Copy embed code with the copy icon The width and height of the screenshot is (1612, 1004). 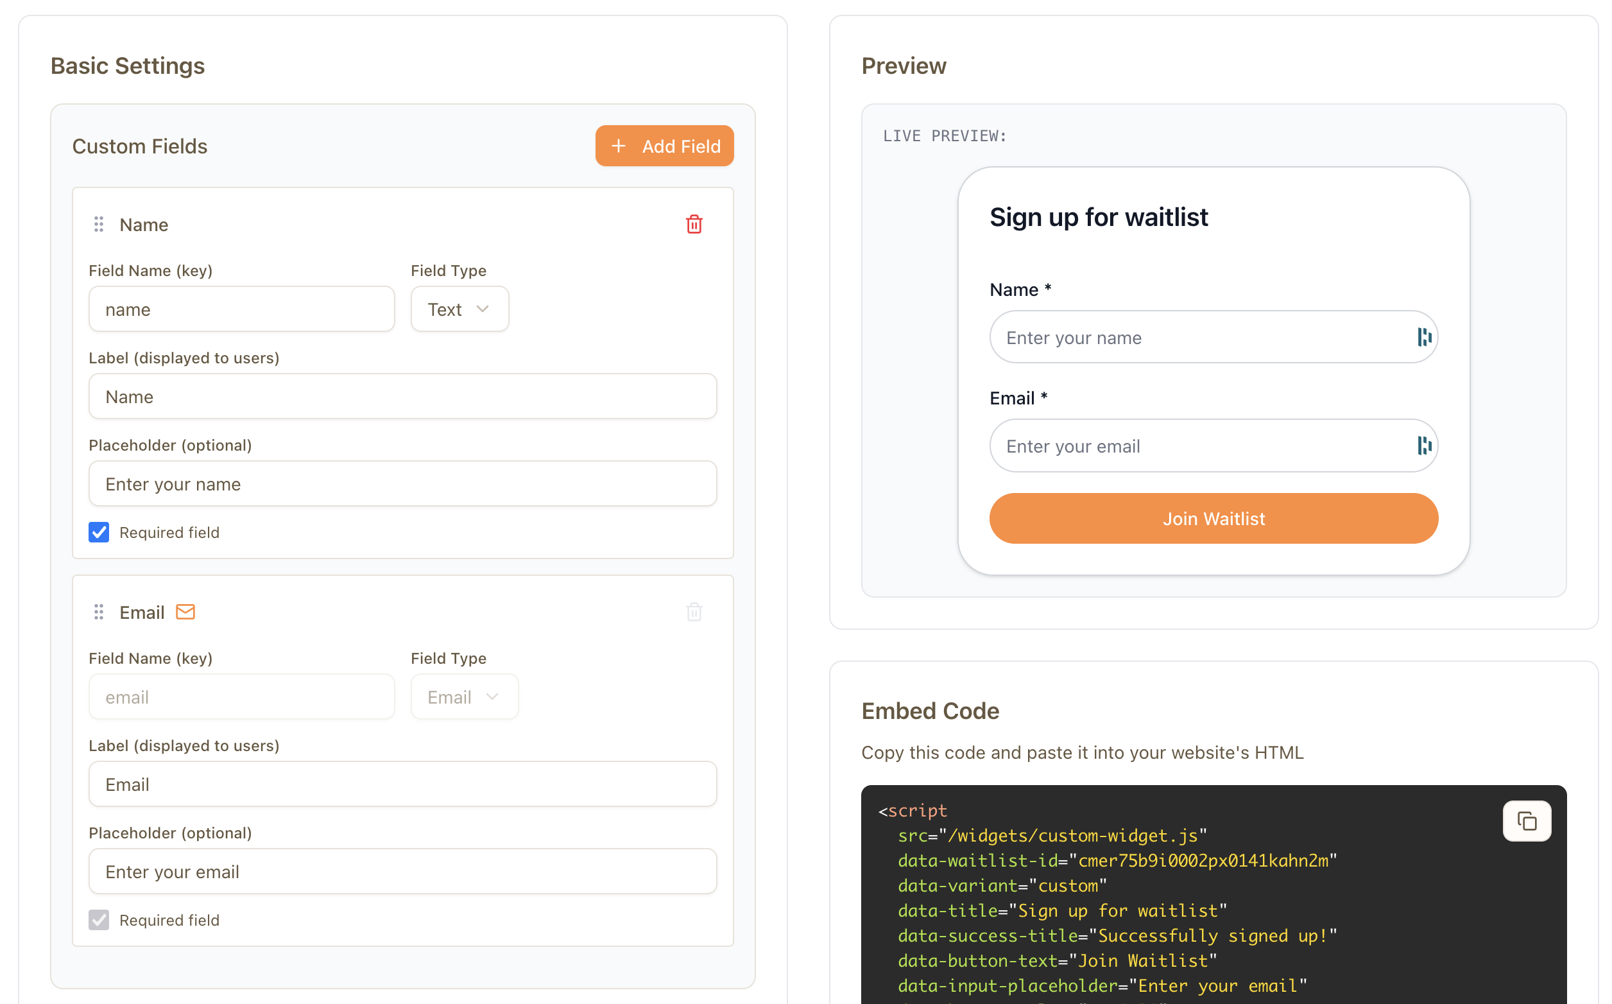point(1526,822)
